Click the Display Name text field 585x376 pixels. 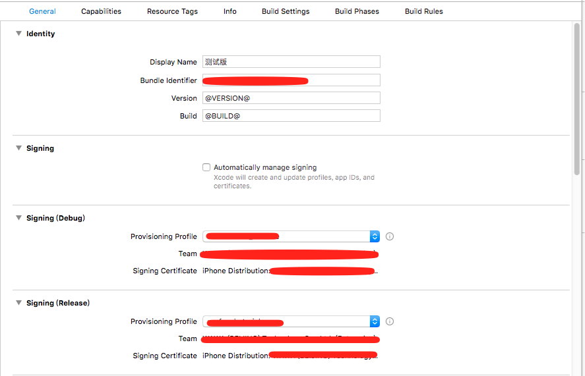coord(291,62)
